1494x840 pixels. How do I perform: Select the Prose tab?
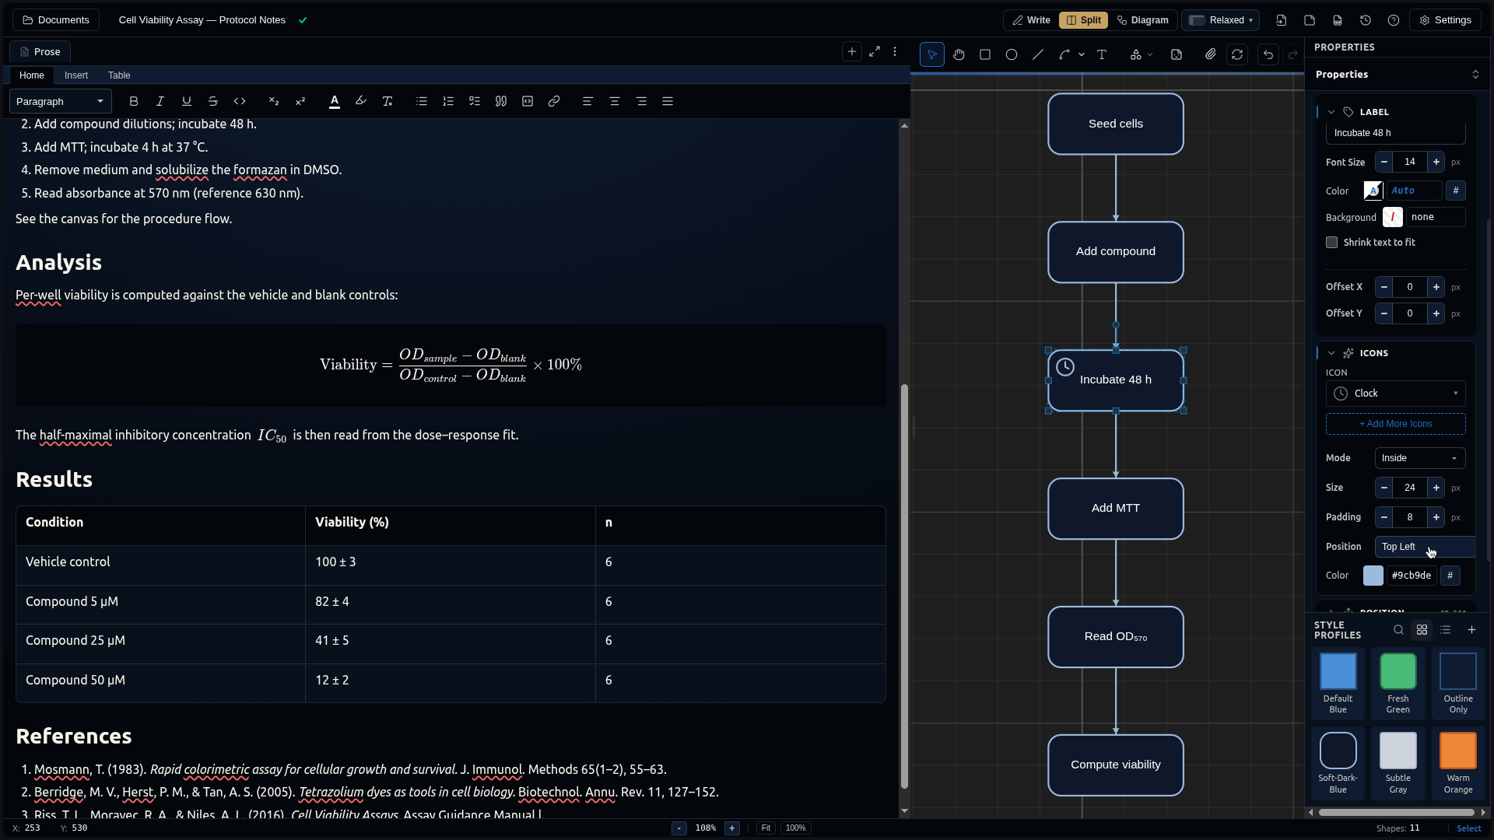pos(40,52)
